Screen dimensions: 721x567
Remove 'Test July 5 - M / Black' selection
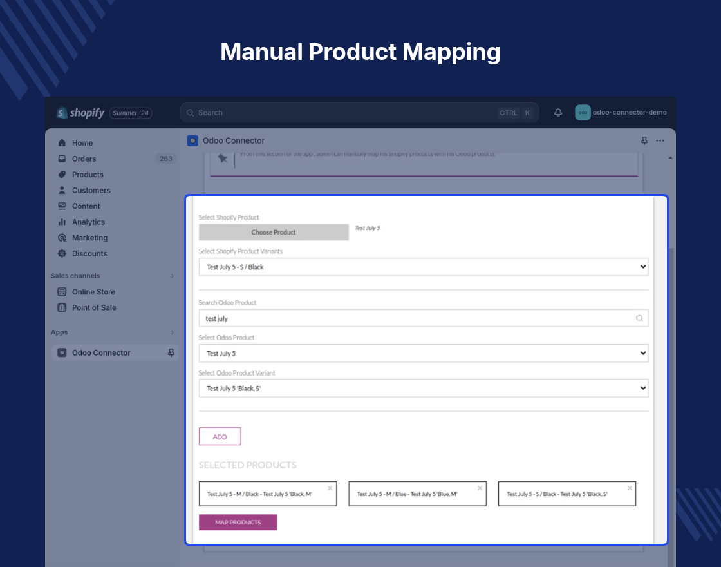330,488
